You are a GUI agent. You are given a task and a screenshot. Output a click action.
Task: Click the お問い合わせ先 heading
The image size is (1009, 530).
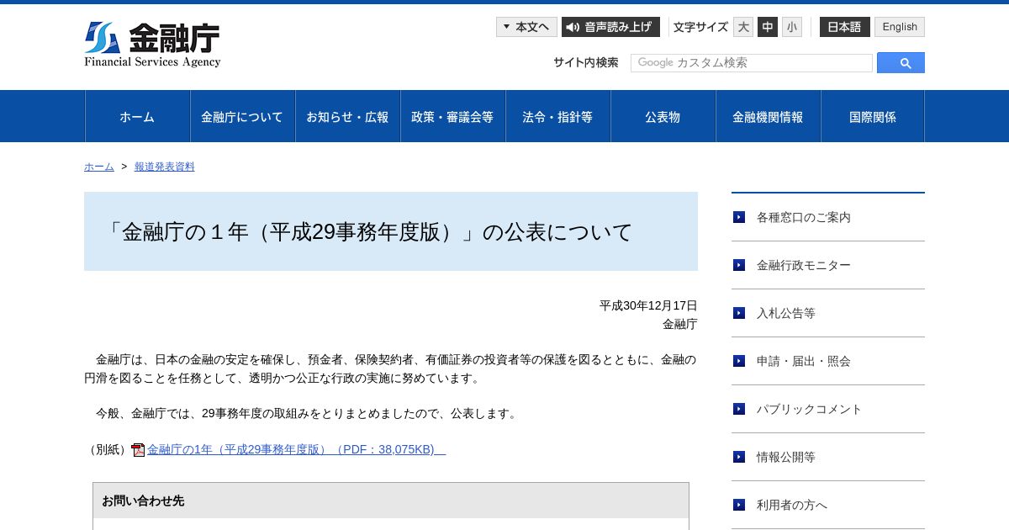click(143, 501)
